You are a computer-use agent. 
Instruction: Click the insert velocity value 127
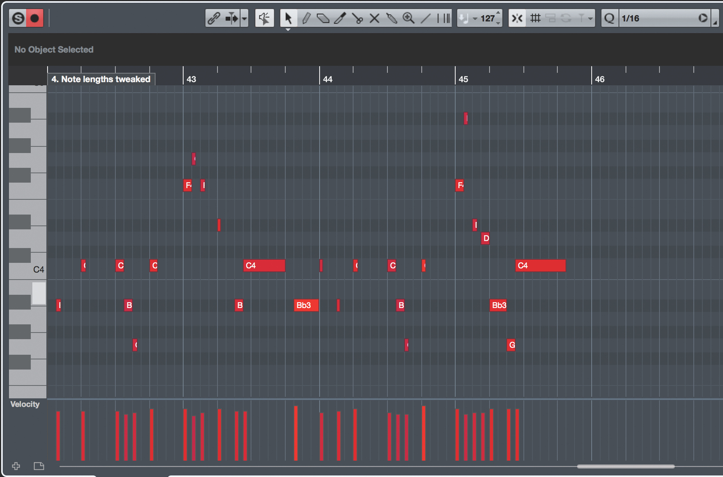487,18
